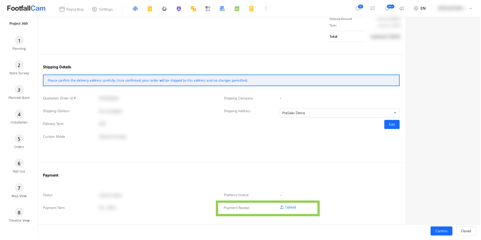Go to step 3 Planned Store

tap(19, 92)
